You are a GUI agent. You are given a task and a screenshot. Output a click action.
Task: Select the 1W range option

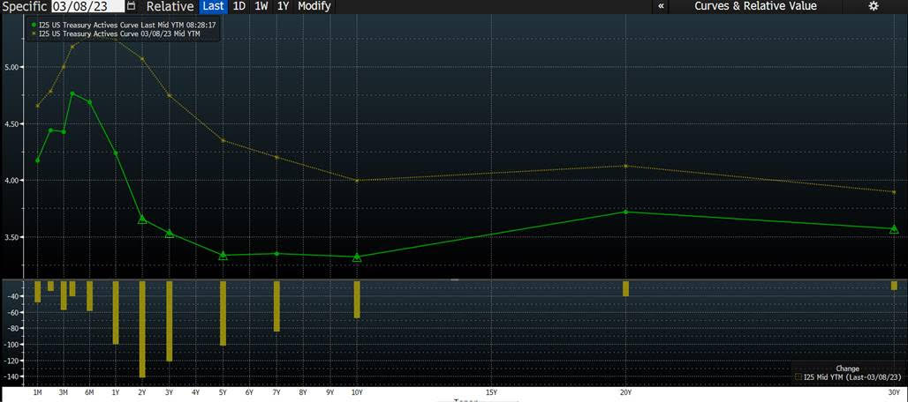[x=261, y=6]
